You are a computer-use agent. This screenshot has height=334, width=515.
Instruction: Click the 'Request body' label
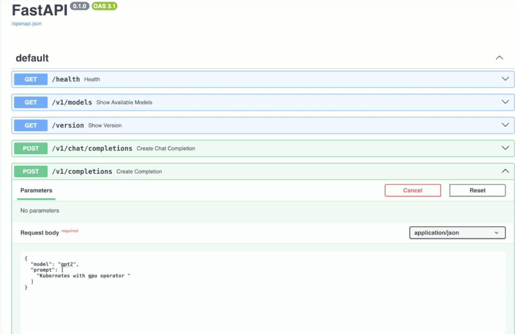pos(40,233)
